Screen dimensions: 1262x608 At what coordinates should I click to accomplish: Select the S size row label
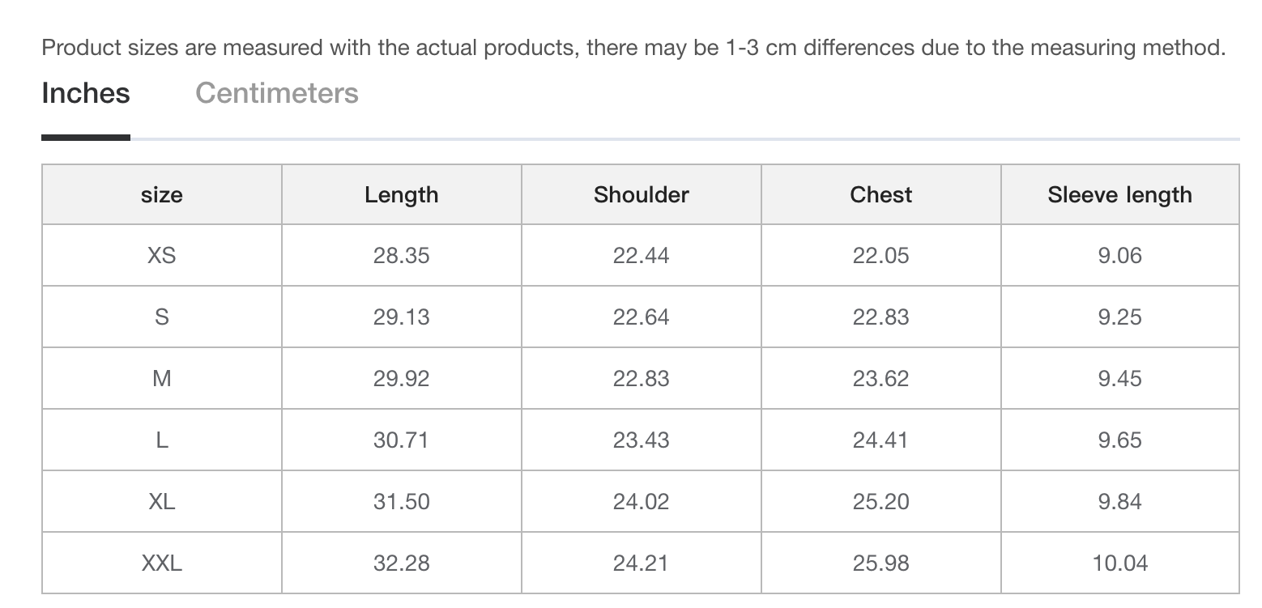click(162, 317)
